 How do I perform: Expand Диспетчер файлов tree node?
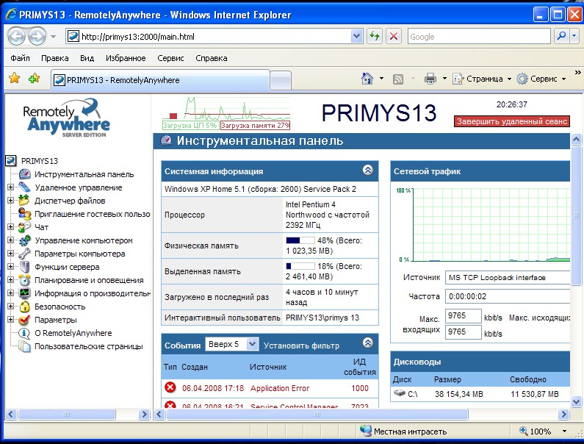click(10, 201)
